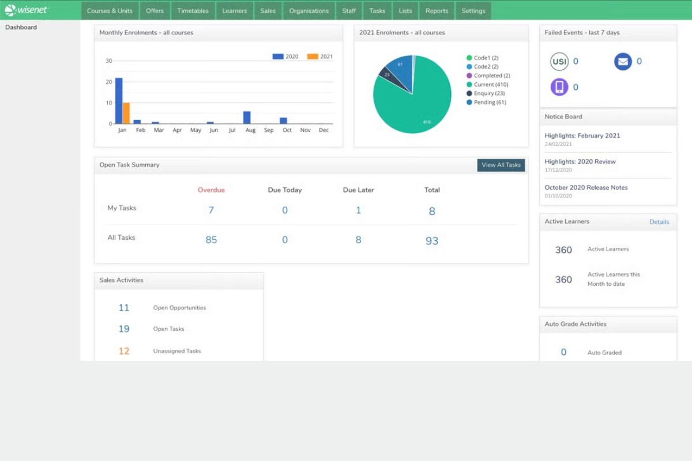
Task: Click the August 2020 bar
Action: click(247, 118)
